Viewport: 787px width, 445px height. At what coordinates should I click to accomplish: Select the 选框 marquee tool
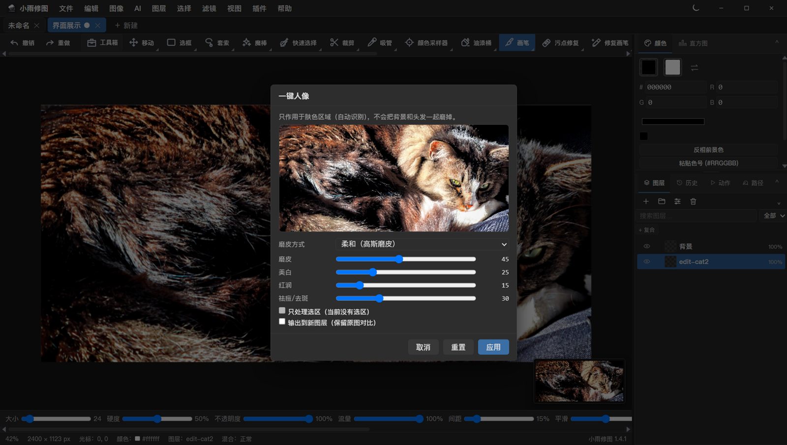(x=179, y=43)
